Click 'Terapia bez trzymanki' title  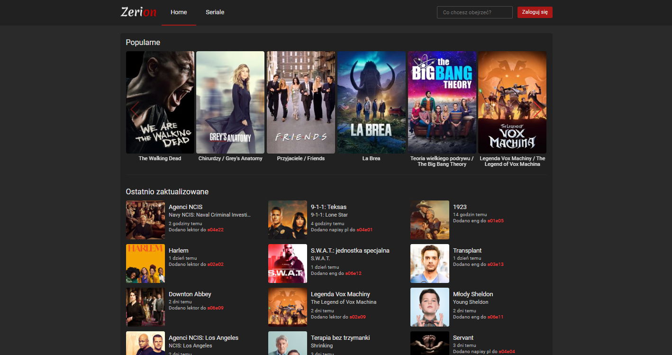pyautogui.click(x=340, y=338)
